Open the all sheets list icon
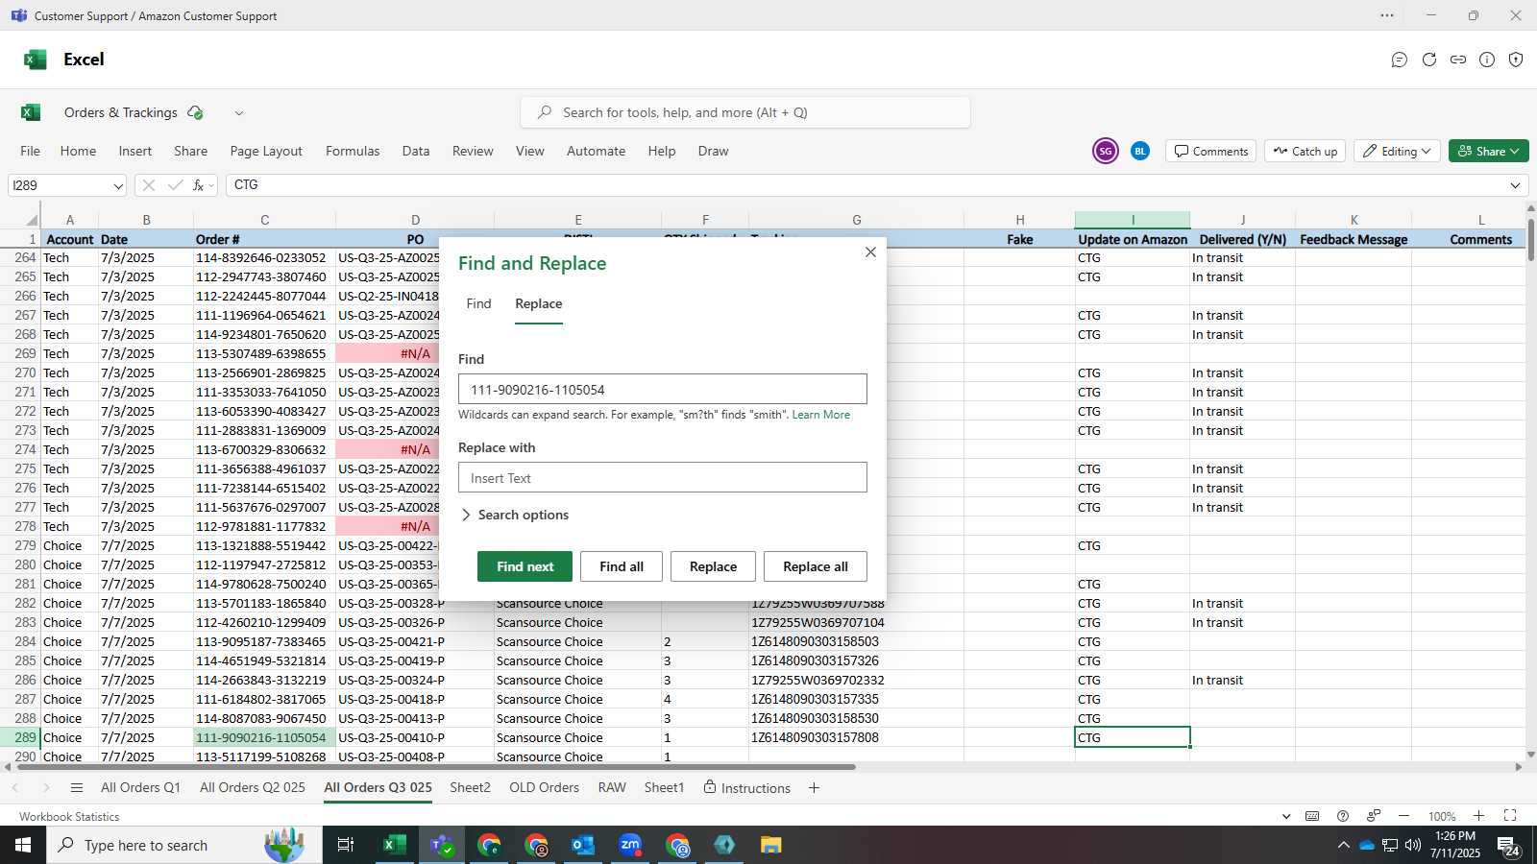Screen dimensions: 1537x864 (x=77, y=788)
